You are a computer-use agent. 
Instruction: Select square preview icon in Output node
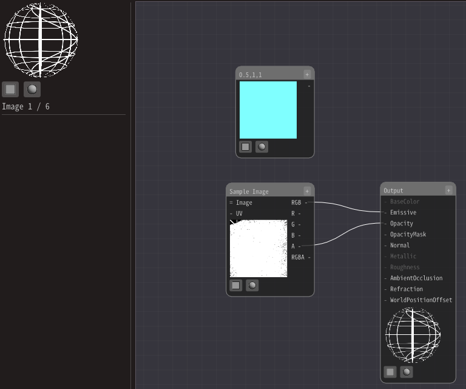[390, 371]
